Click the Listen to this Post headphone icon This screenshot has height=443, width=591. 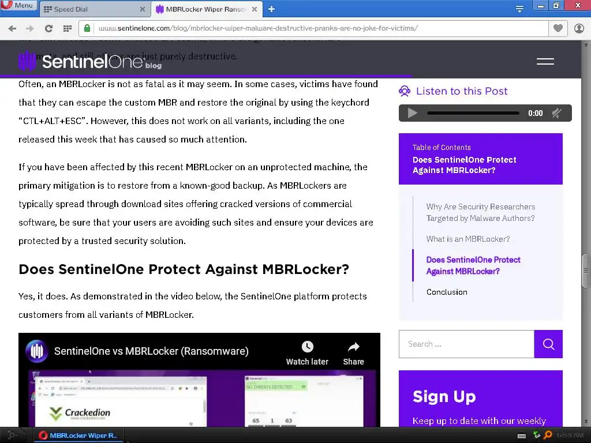405,91
